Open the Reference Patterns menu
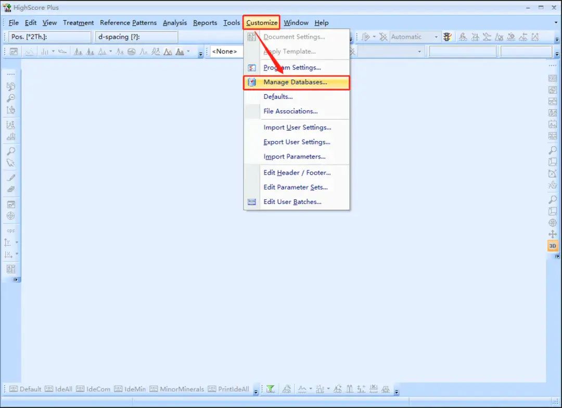This screenshot has height=408, width=562. pos(129,22)
